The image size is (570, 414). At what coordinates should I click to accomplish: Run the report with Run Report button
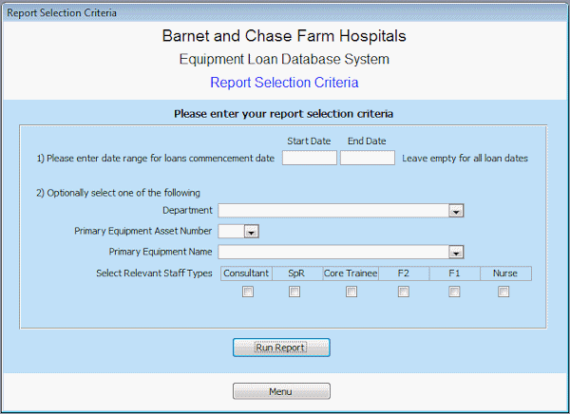tap(281, 348)
